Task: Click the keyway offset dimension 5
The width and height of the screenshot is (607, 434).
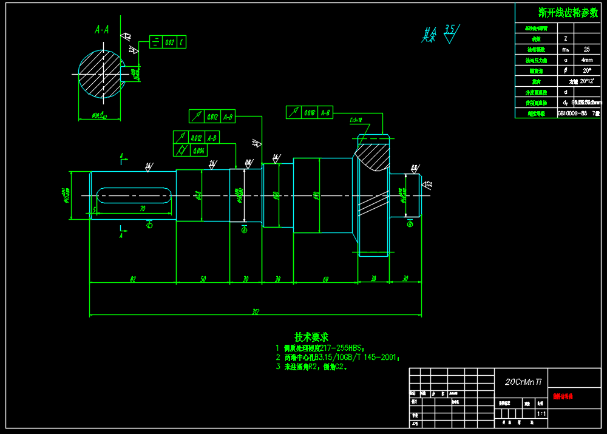Action: point(94,210)
